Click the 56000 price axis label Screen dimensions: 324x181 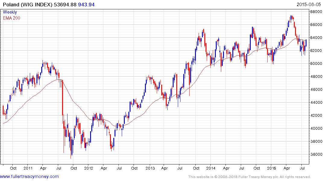coord(316,25)
